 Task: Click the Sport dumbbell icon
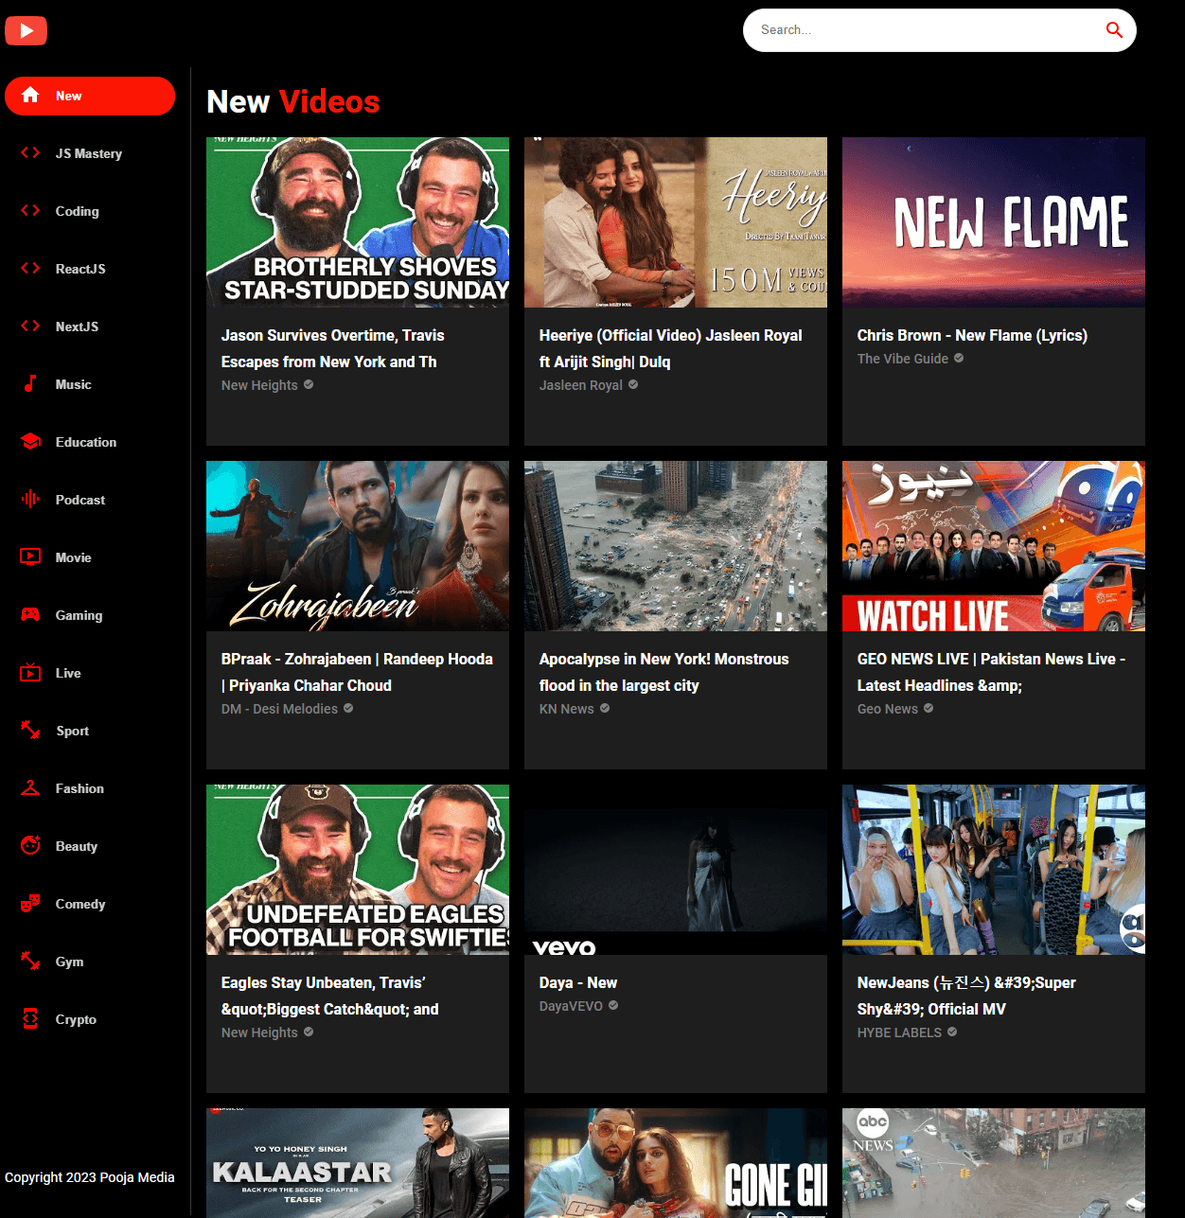pos(30,730)
